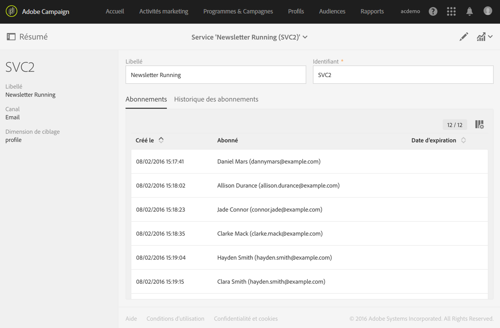Click the user profile avatar icon
This screenshot has width=500, height=328.
pos(487,11)
